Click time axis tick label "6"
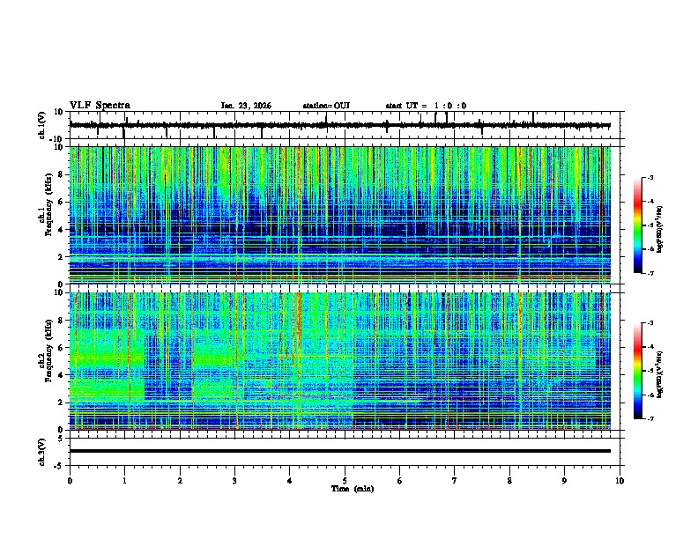The height and width of the screenshot is (539, 698). pyautogui.click(x=399, y=481)
